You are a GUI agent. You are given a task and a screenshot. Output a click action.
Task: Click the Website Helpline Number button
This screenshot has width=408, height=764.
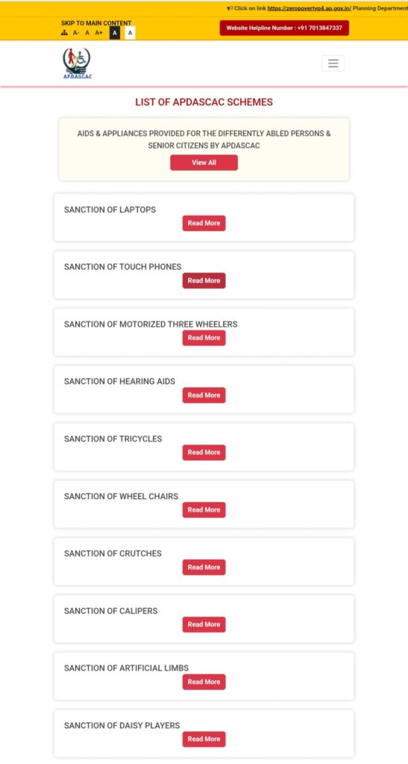pyautogui.click(x=284, y=28)
